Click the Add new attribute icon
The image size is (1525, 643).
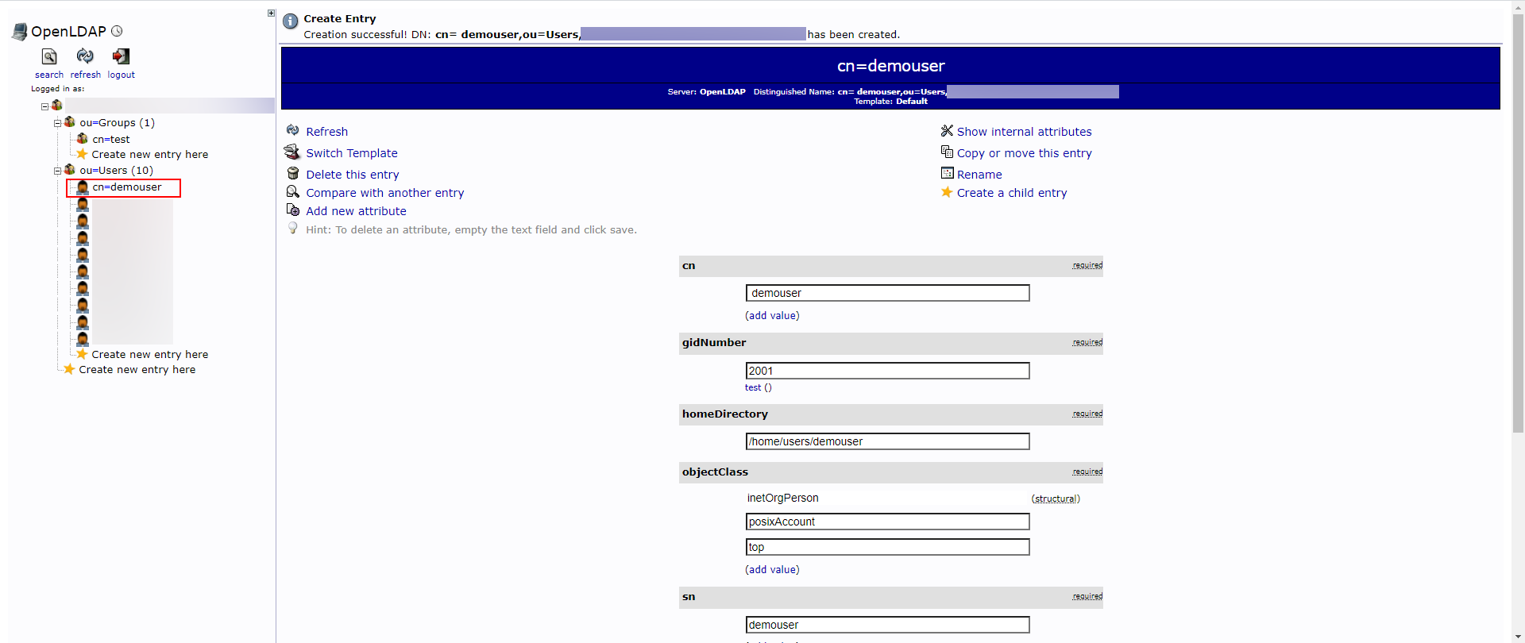tap(292, 210)
